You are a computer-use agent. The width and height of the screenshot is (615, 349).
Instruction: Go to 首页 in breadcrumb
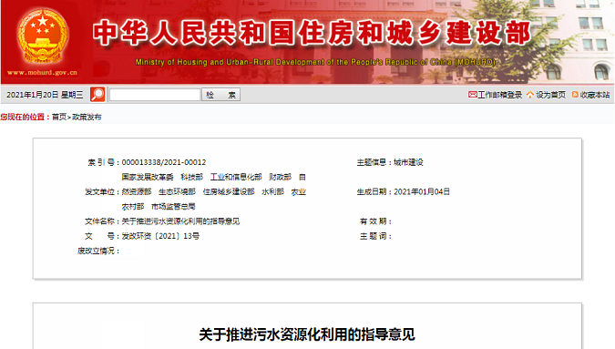click(x=59, y=117)
